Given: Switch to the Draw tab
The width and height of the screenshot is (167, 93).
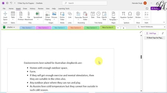Looking at the screenshot, I should tap(25, 9).
